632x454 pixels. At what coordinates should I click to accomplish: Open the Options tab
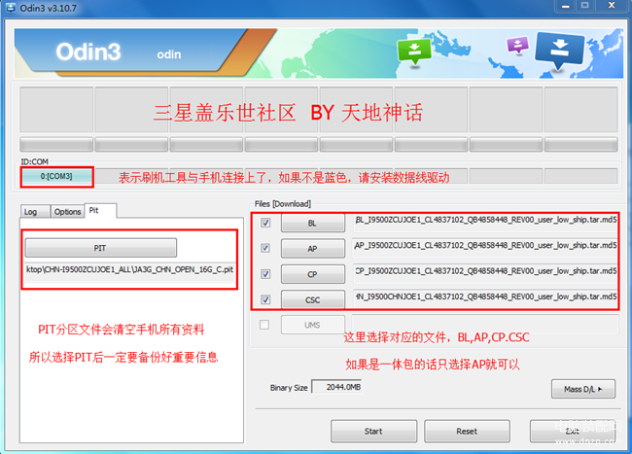pos(67,212)
